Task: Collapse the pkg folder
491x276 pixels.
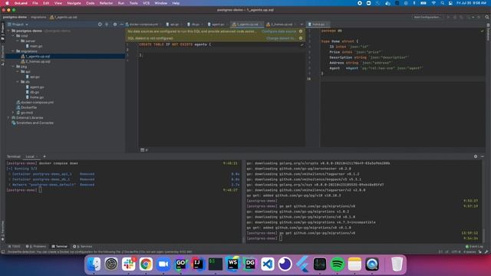Action: pos(14,67)
